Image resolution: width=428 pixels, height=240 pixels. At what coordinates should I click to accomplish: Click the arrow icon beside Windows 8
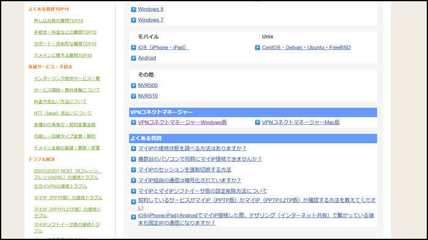tap(133, 10)
